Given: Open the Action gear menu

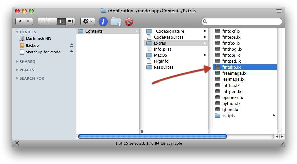Looking at the screenshot, I should point(88,21).
